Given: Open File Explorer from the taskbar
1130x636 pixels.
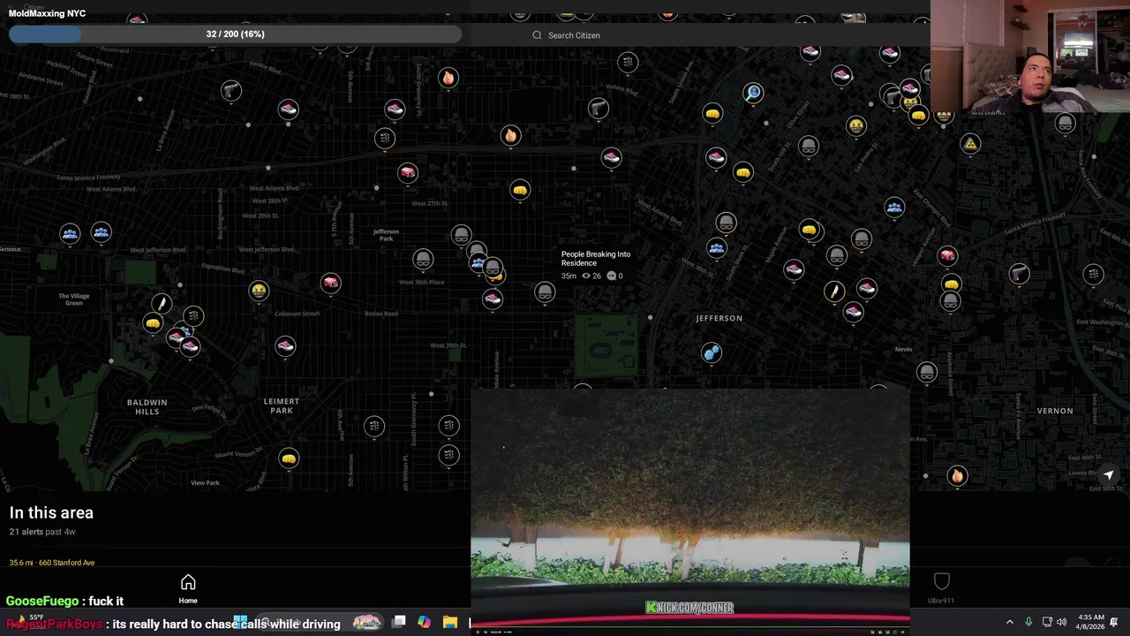Looking at the screenshot, I should click(449, 623).
